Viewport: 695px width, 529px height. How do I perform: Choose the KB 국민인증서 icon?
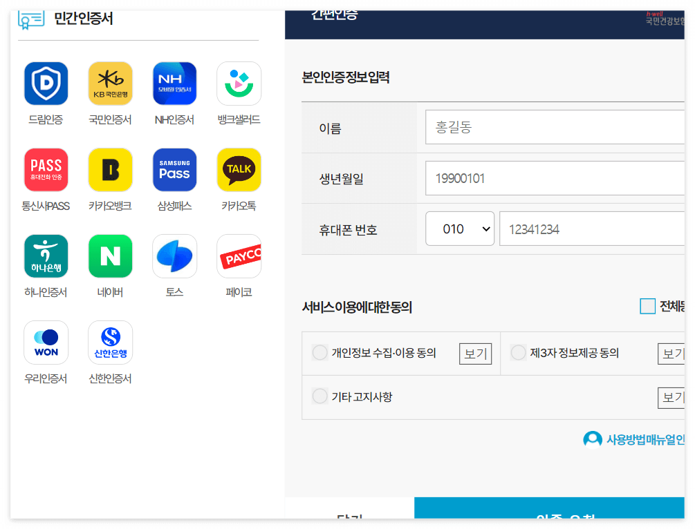click(x=111, y=84)
